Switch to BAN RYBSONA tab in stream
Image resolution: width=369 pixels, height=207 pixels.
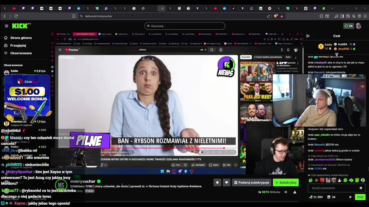[x=84, y=34]
